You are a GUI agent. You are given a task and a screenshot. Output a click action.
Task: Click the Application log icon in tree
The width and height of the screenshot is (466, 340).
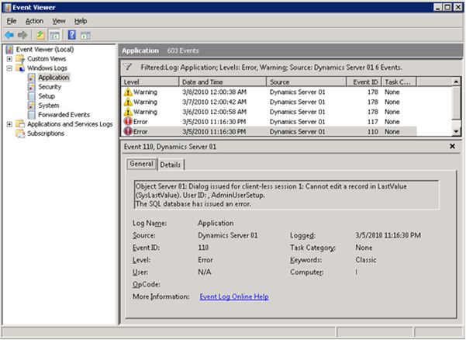pos(31,78)
